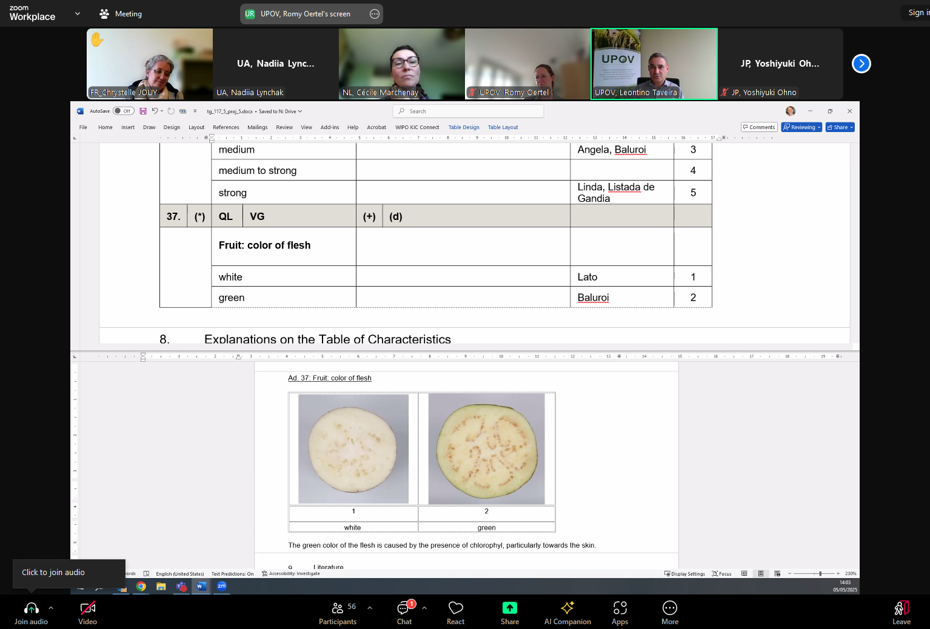Open AI Companion
Viewport: 930px width, 629px height.
point(567,608)
